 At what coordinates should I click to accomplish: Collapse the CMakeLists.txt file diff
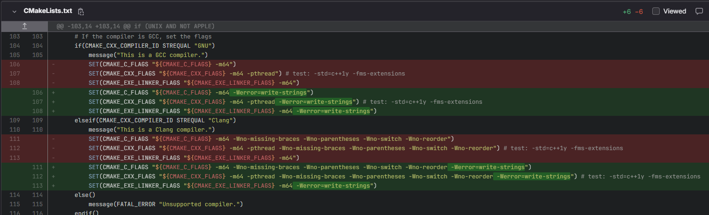pos(14,11)
